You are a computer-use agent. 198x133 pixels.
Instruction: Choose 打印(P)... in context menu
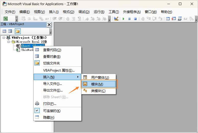[x=57, y=104]
